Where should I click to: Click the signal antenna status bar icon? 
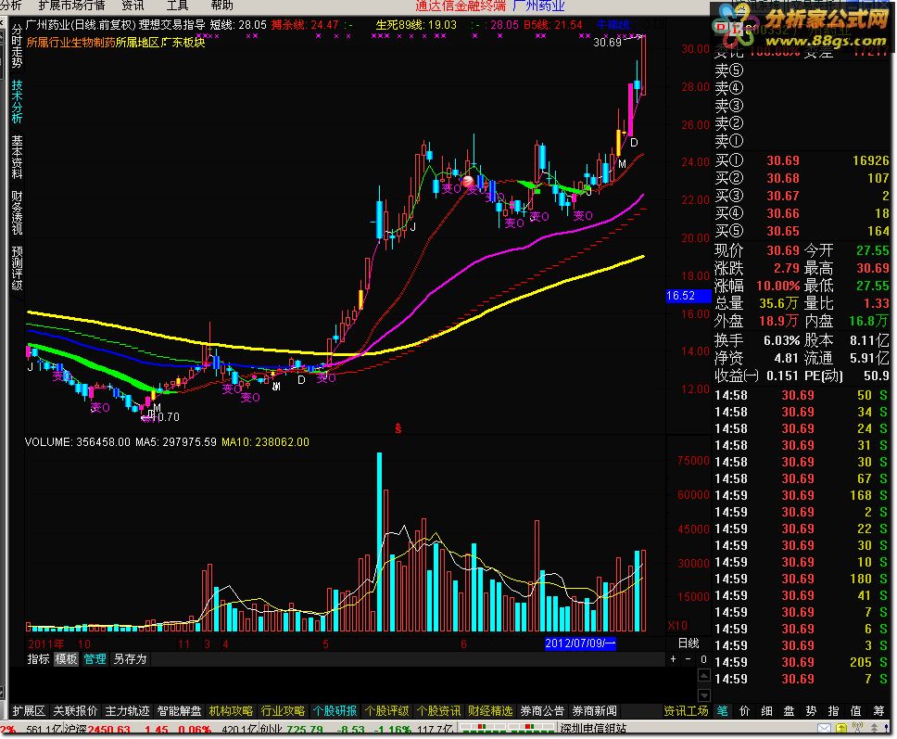pyautogui.click(x=857, y=729)
